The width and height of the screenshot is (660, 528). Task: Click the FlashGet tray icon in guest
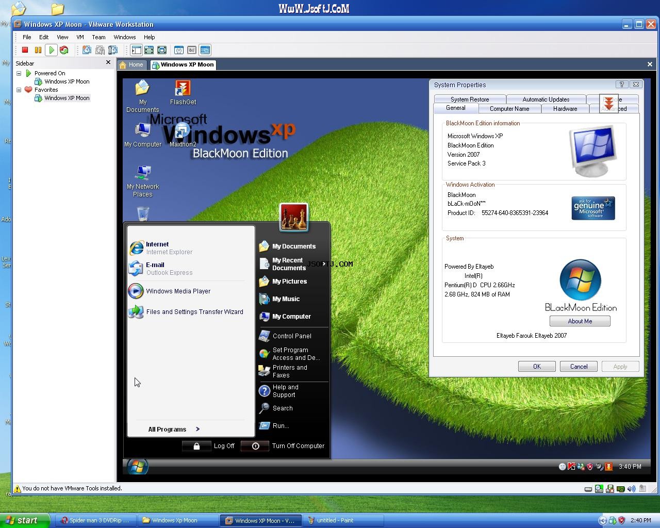609,467
